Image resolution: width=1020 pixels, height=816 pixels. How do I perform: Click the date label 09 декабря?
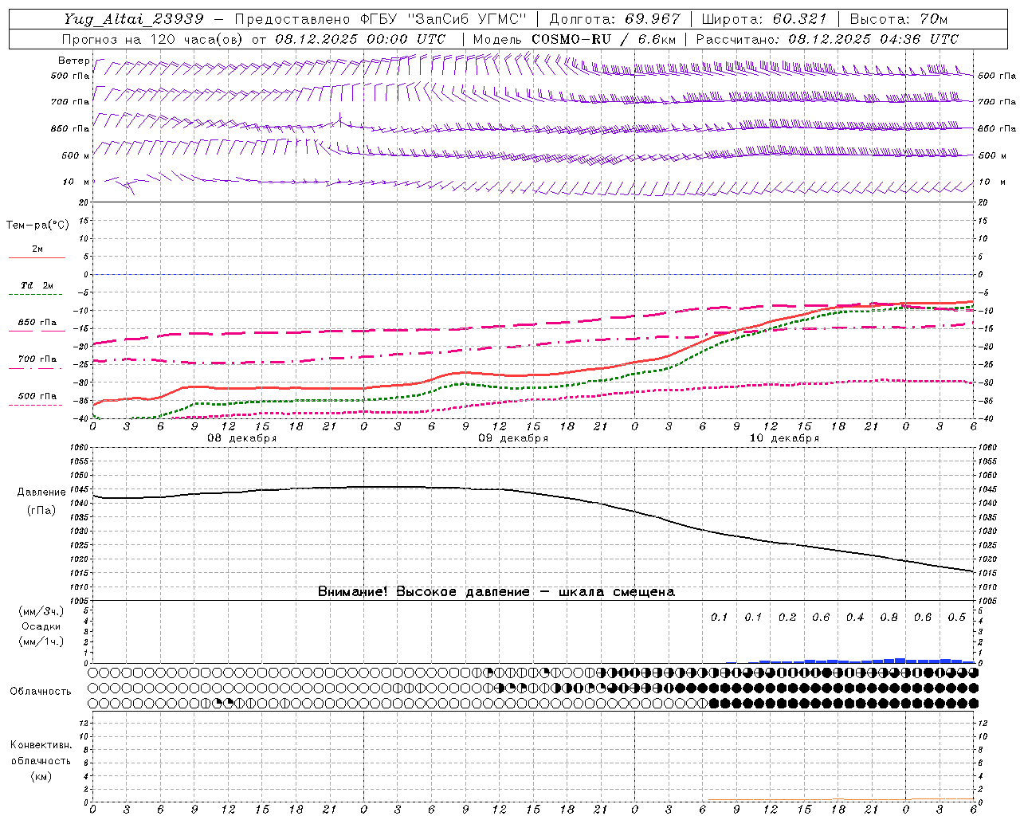(513, 438)
